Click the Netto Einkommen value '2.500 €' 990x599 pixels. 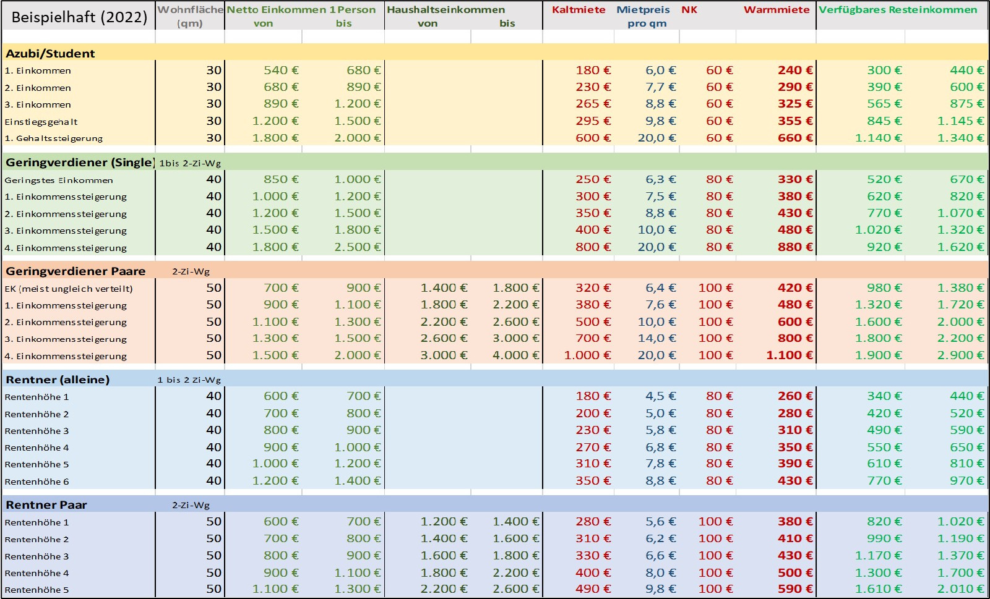point(358,247)
